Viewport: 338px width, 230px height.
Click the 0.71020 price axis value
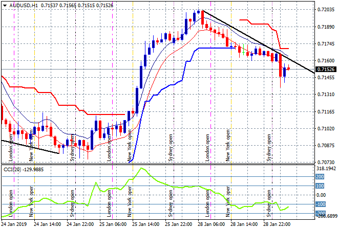pos(325,128)
